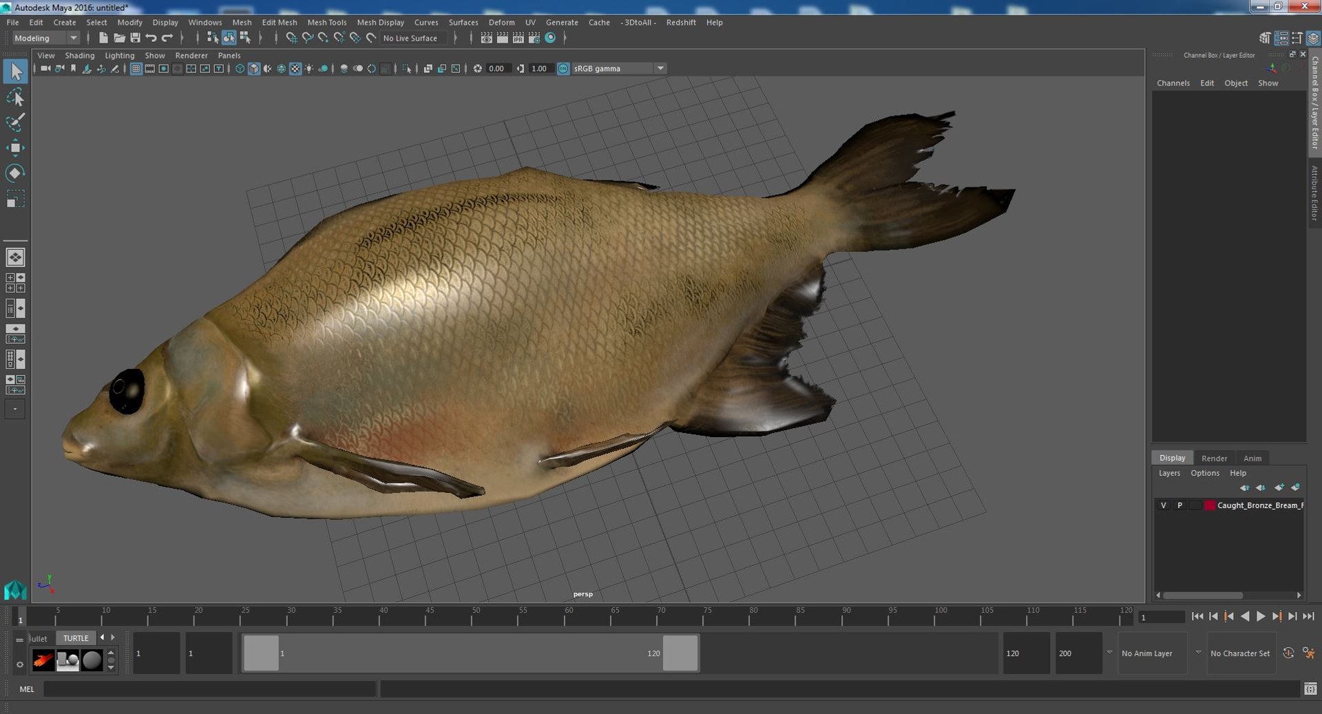Toggle layer visibility V for Caught_Bronze_Bream
Viewport: 1322px width, 714px height.
(1164, 505)
